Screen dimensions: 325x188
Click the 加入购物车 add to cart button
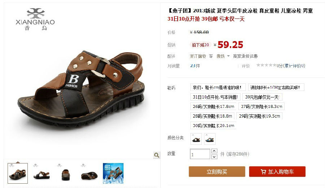coord(277,172)
